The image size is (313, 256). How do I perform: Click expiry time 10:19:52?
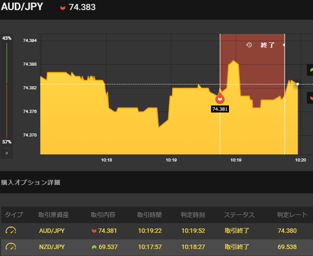tap(193, 231)
